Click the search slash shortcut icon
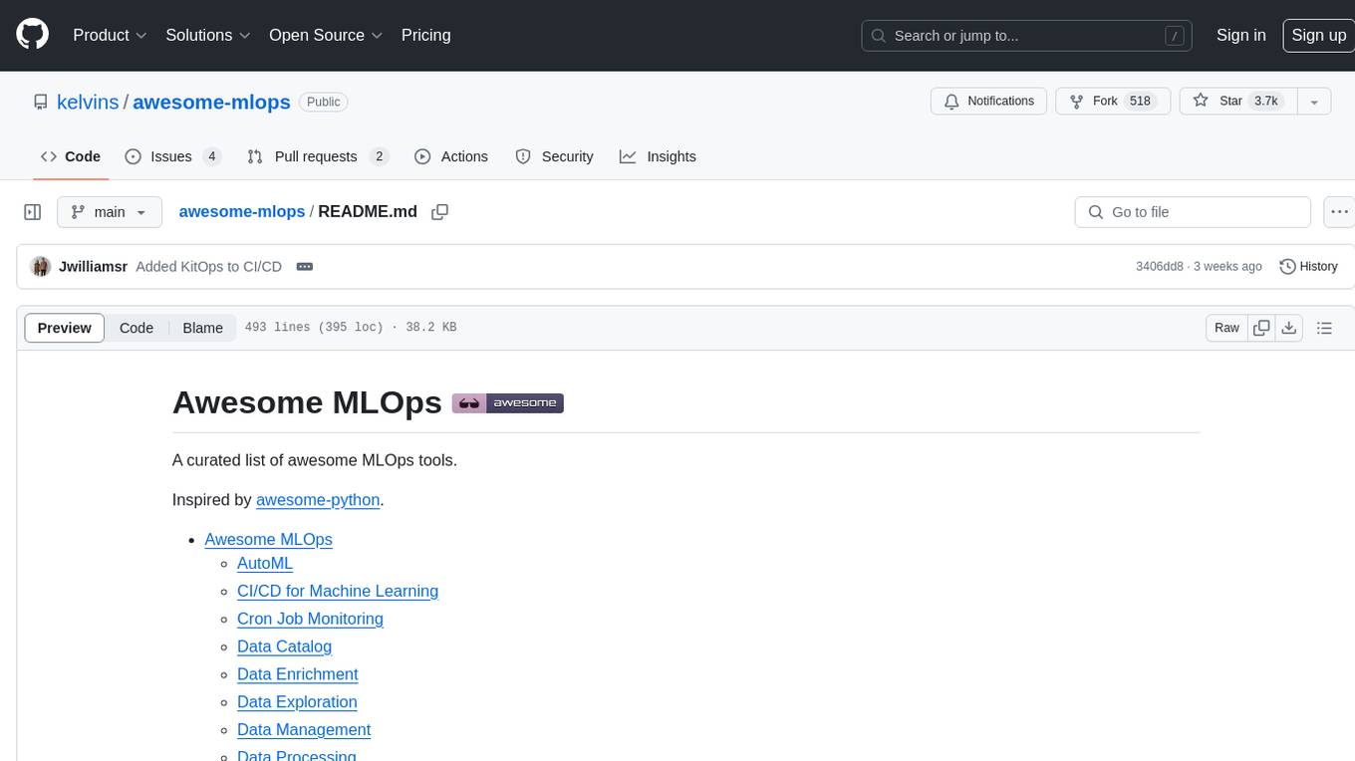This screenshot has height=761, width=1355. (1175, 36)
